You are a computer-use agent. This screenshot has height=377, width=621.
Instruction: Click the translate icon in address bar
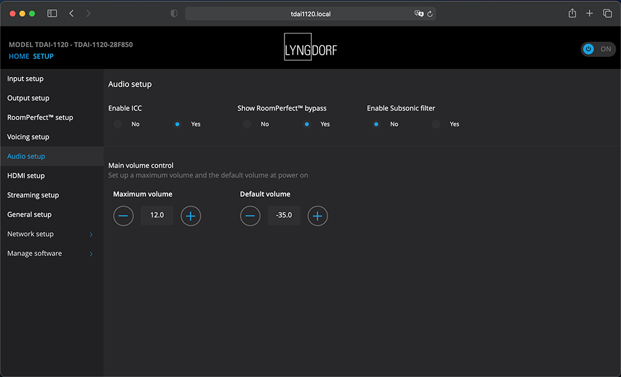click(419, 14)
